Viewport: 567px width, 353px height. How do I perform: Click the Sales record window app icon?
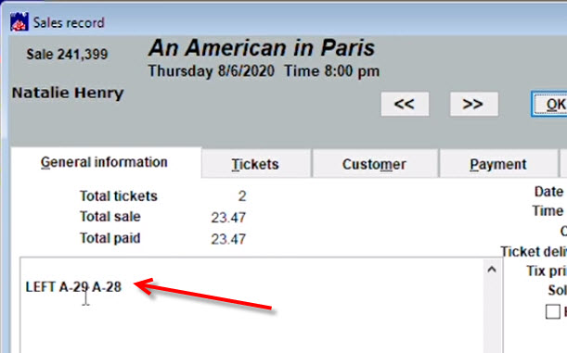click(19, 21)
